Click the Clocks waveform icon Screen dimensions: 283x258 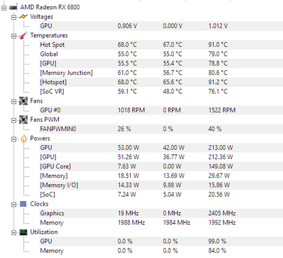click(x=23, y=204)
